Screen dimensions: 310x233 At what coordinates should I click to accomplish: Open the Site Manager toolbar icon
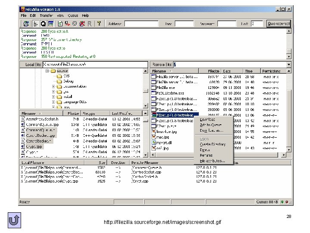26,24
